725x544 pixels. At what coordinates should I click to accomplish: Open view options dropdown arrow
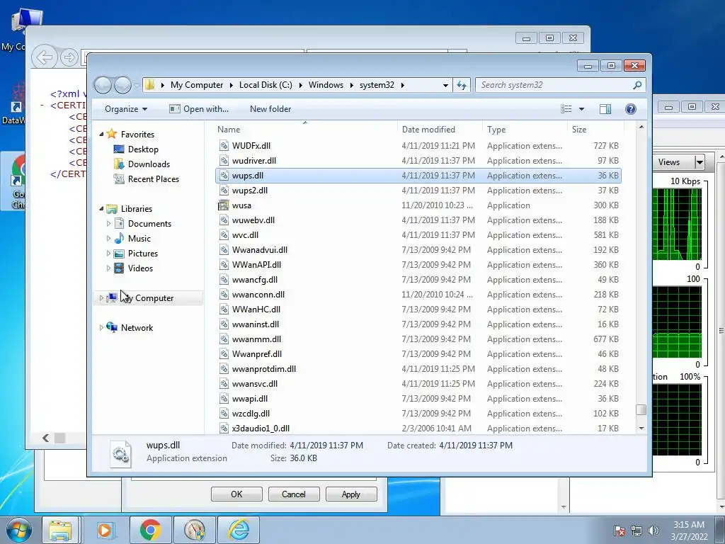(x=582, y=109)
